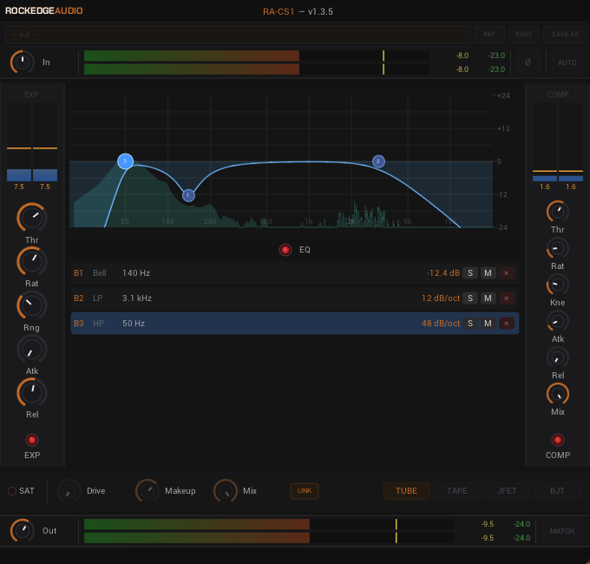
Task: Open the B2 LP filter type selector
Action: tap(98, 298)
